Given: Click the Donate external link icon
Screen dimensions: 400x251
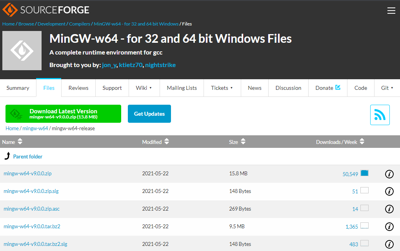Looking at the screenshot, I should 338,87.
